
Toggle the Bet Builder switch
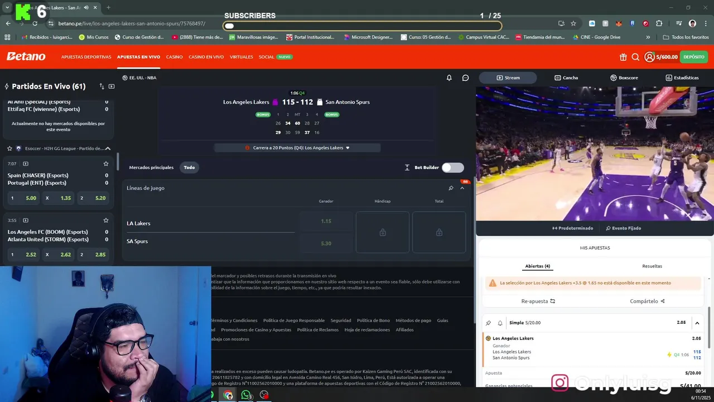[452, 167]
